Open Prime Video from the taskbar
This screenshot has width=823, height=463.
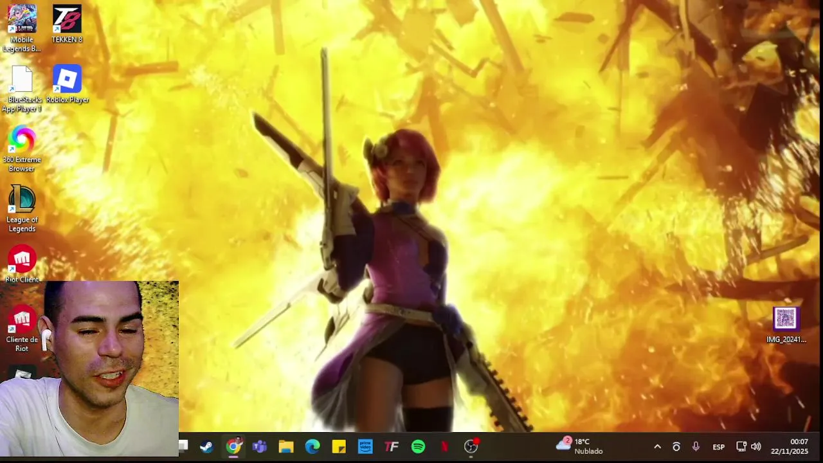[x=365, y=446]
